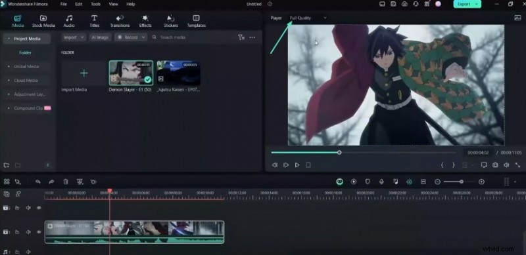
Task: Select the Jujutsu Kaisen clip thumbnail
Action: pos(178,73)
